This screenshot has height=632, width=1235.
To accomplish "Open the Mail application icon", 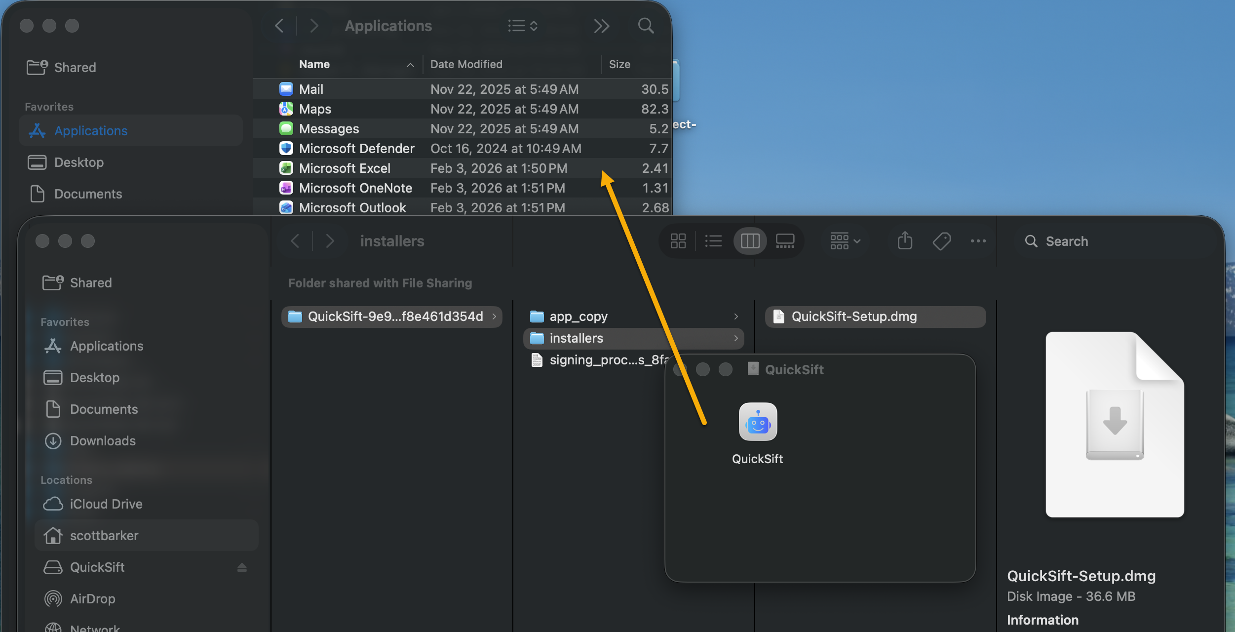I will (286, 89).
